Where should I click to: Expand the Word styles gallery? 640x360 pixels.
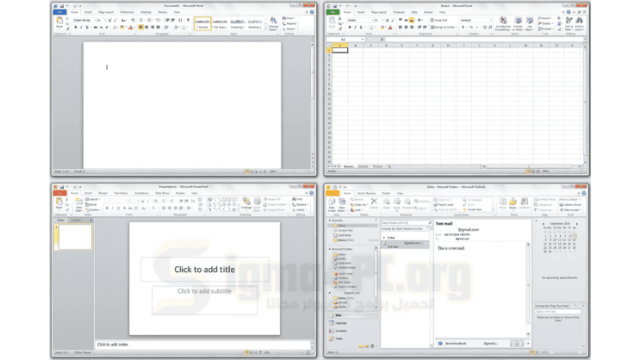point(265,28)
